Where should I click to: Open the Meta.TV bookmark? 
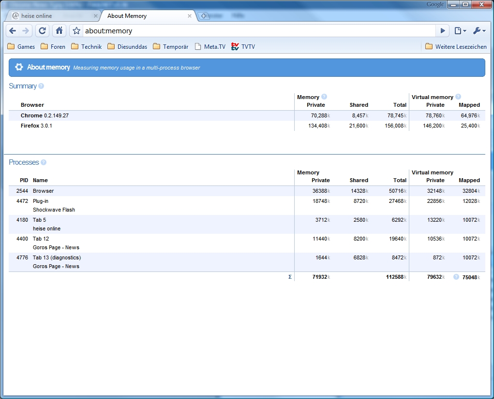tap(210, 47)
